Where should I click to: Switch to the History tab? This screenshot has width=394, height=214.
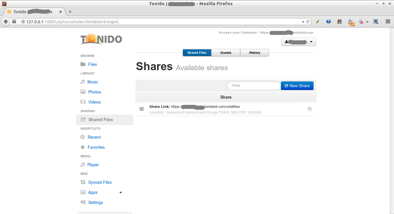pyautogui.click(x=255, y=53)
